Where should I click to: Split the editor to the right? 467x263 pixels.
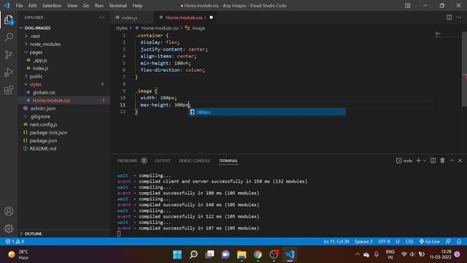(449, 18)
